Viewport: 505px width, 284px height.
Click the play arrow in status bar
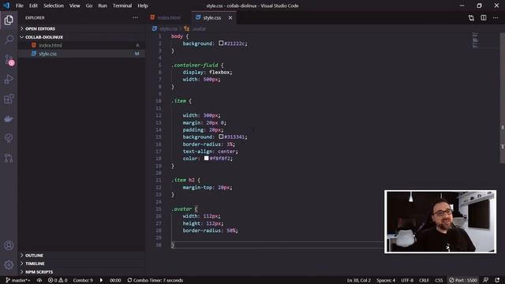(101, 280)
